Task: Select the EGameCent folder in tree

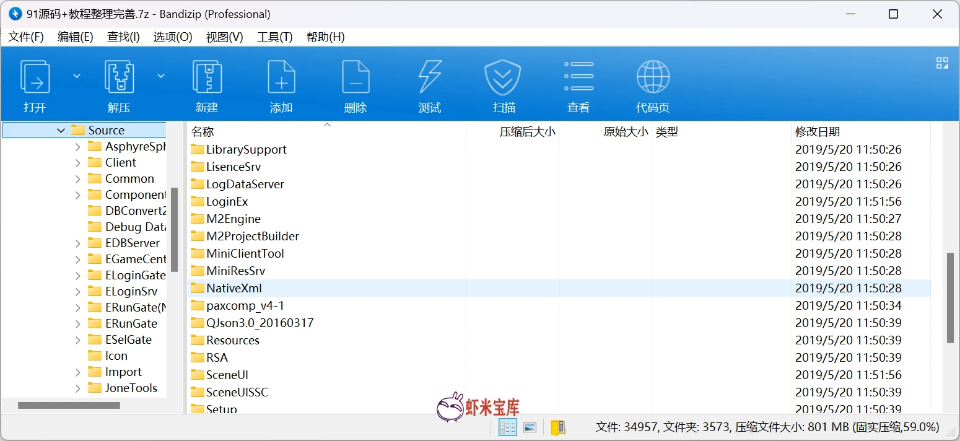Action: click(136, 260)
